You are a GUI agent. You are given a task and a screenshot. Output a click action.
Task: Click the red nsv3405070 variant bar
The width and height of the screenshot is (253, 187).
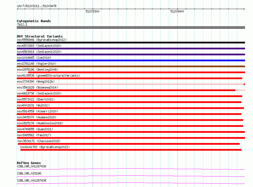pos(130,120)
